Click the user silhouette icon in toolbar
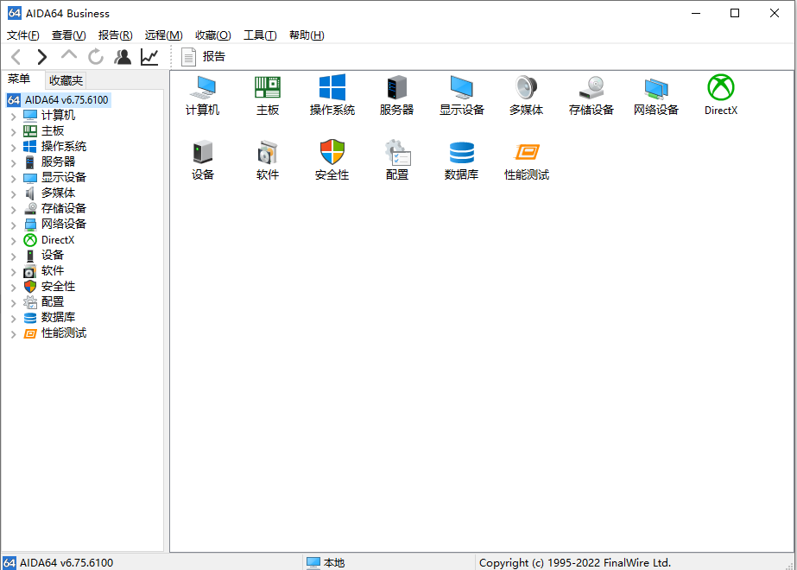The height and width of the screenshot is (570, 797). click(123, 57)
